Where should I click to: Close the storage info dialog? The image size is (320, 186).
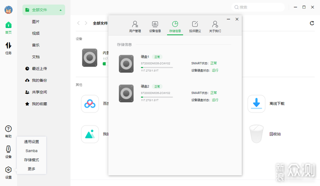237,19
